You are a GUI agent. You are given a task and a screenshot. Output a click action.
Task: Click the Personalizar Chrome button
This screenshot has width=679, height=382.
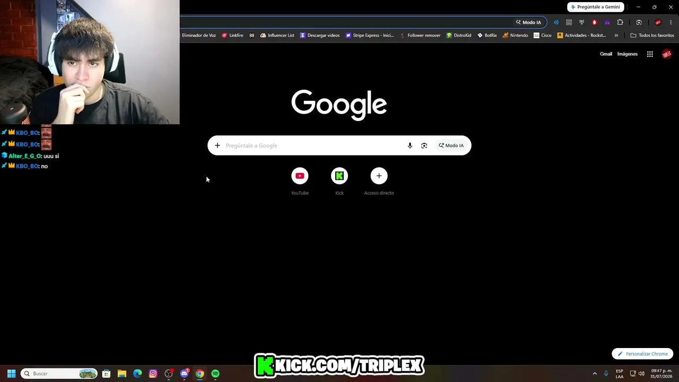point(642,354)
